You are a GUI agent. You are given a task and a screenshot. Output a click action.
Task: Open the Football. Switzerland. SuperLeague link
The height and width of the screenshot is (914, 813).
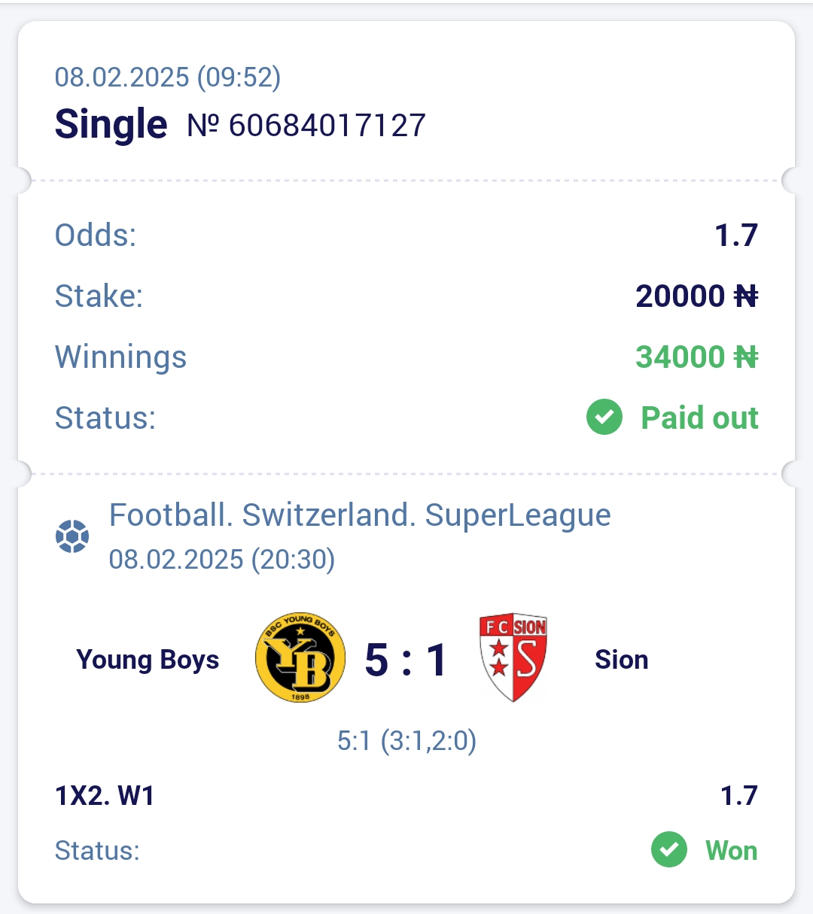(x=360, y=515)
